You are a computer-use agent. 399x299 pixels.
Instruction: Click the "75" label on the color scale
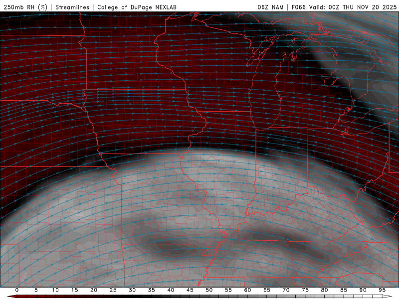[x=305, y=290]
